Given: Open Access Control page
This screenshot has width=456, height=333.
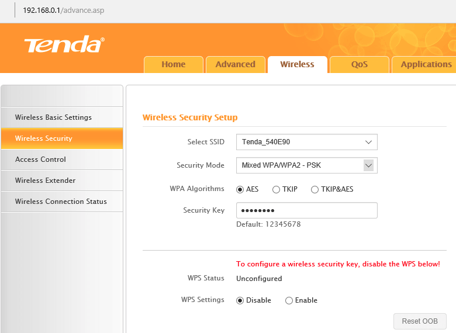Looking at the screenshot, I should tap(62, 159).
